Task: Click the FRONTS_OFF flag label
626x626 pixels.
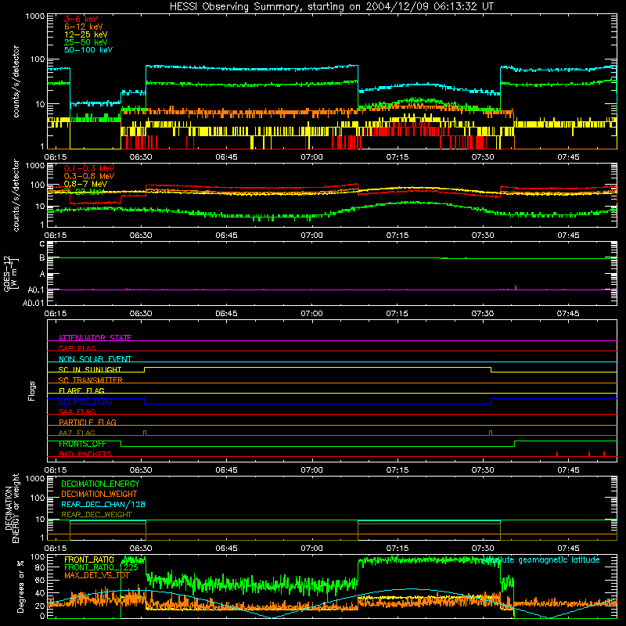Action: (82, 444)
